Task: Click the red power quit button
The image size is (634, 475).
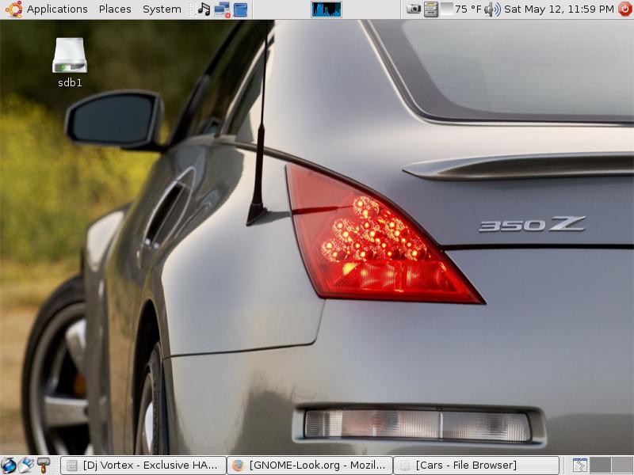Action: pyautogui.click(x=624, y=9)
